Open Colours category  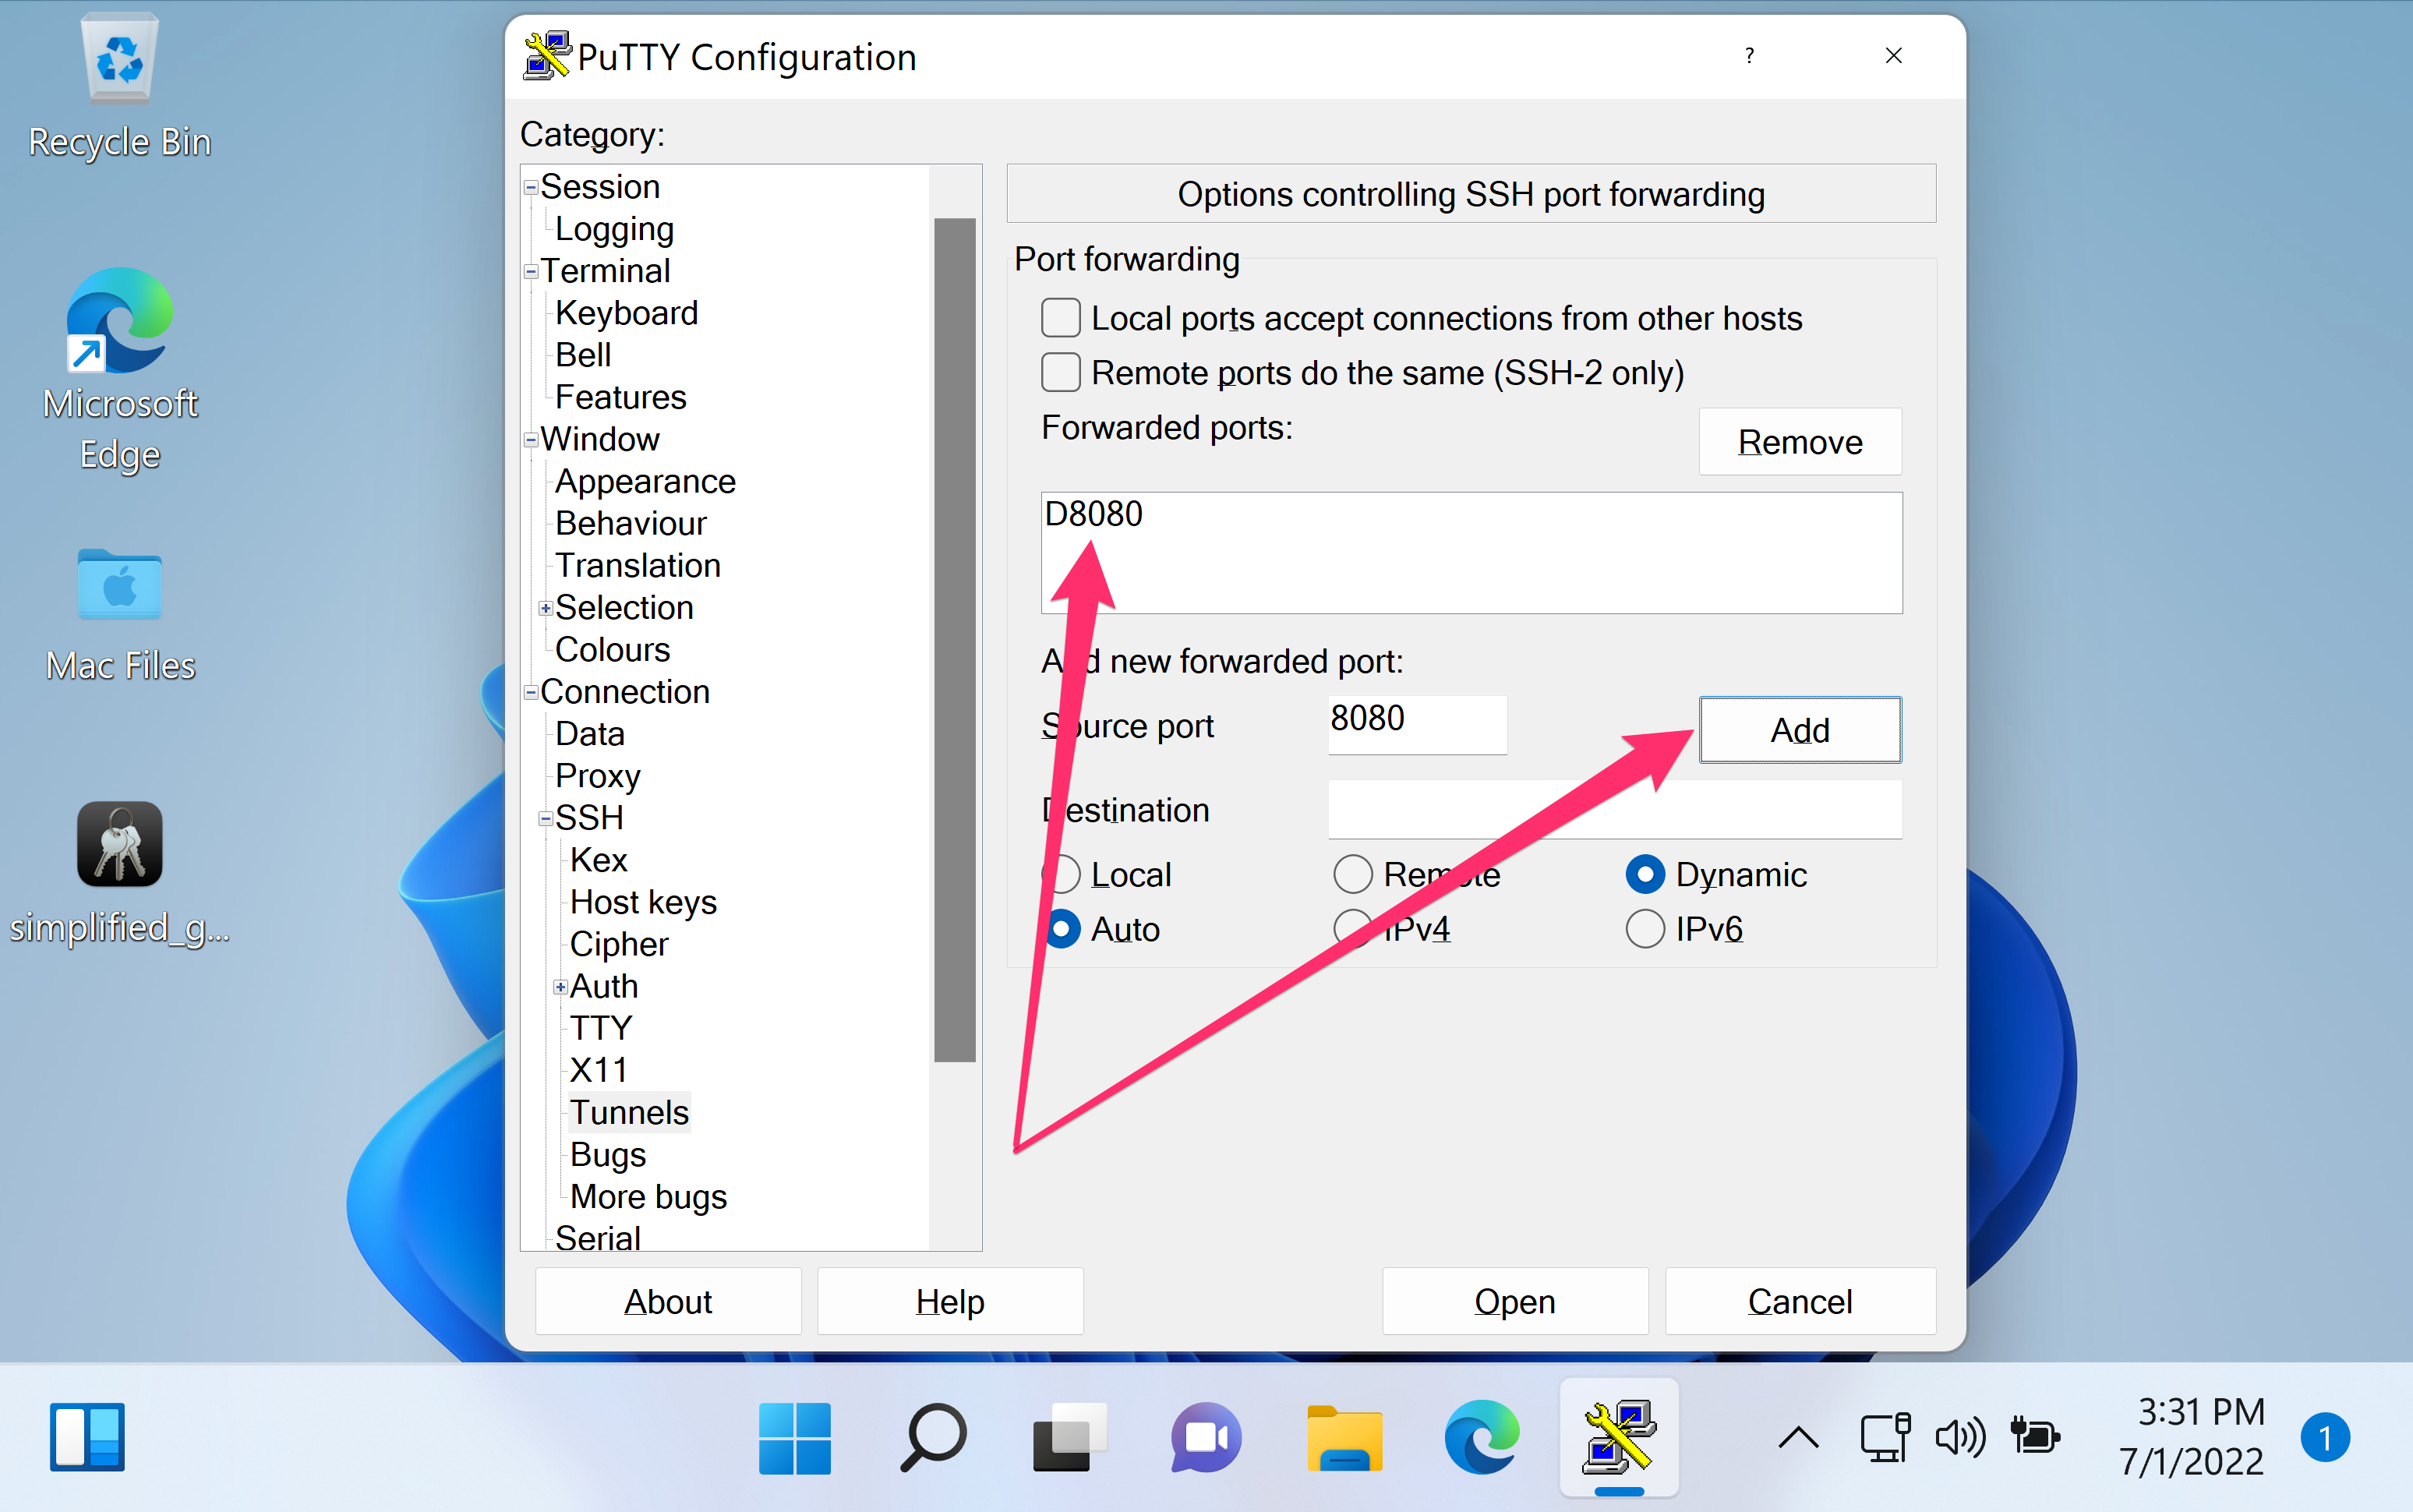612,650
